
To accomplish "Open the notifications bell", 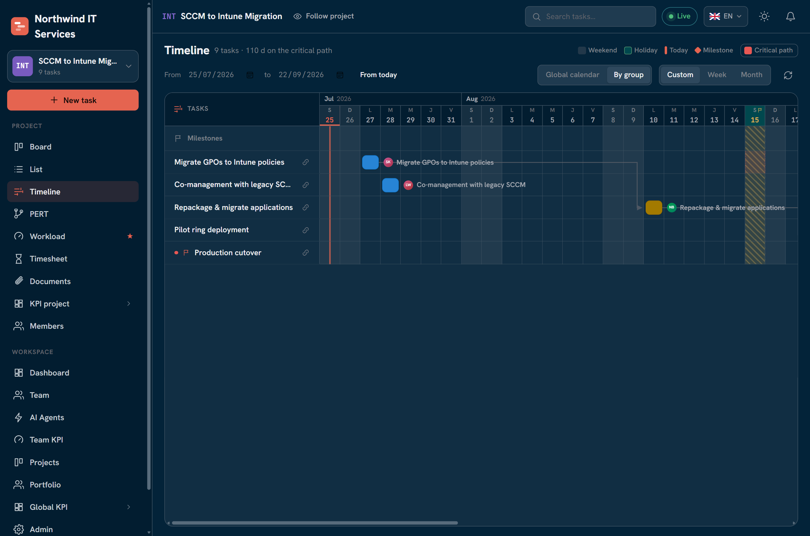I will click(x=790, y=16).
